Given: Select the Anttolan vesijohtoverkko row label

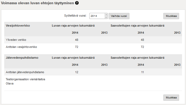Looking at the screenshot, I should [21, 47].
